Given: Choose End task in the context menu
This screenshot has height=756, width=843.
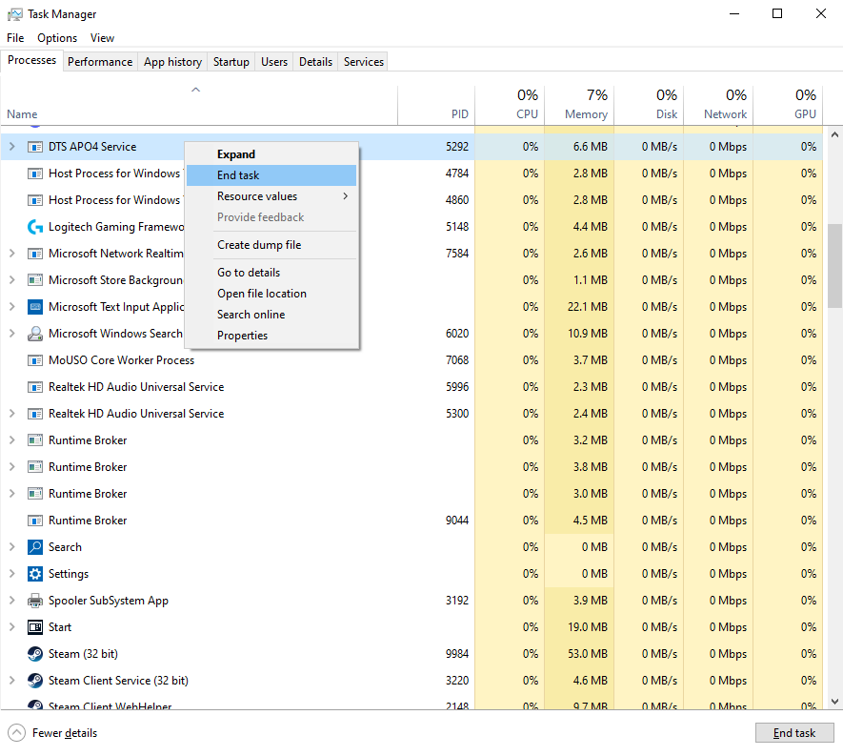Looking at the screenshot, I should click(x=271, y=175).
